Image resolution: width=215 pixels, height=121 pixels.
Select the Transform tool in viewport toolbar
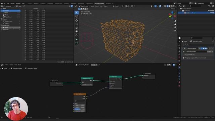point(77,31)
